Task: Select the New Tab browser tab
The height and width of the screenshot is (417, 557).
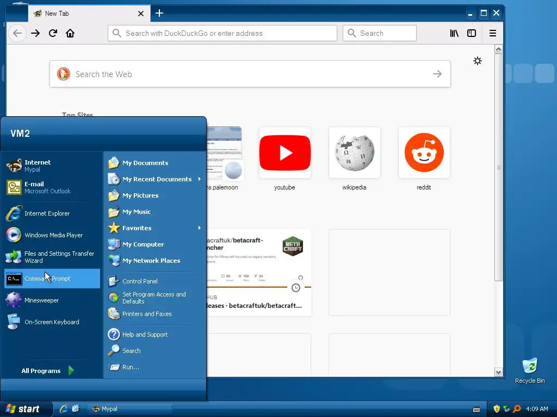Action: point(89,14)
